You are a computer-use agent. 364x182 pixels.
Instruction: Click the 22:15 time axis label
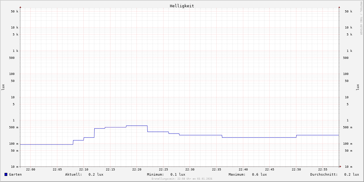click(110, 170)
